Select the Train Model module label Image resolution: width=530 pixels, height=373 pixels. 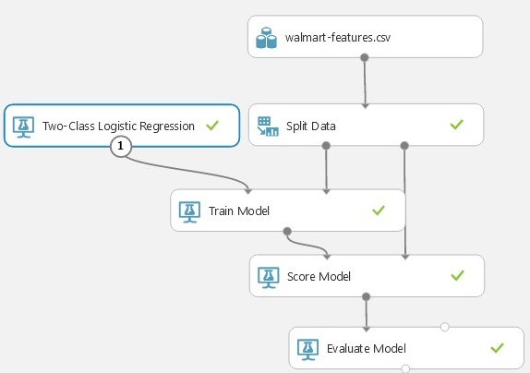(239, 211)
